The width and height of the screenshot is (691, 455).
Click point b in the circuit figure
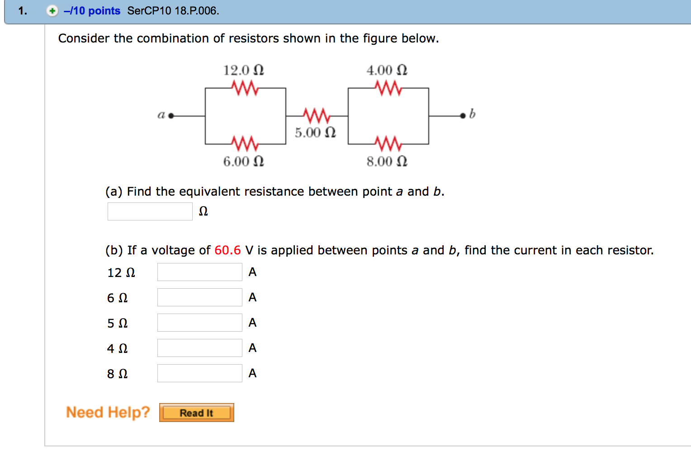[463, 115]
